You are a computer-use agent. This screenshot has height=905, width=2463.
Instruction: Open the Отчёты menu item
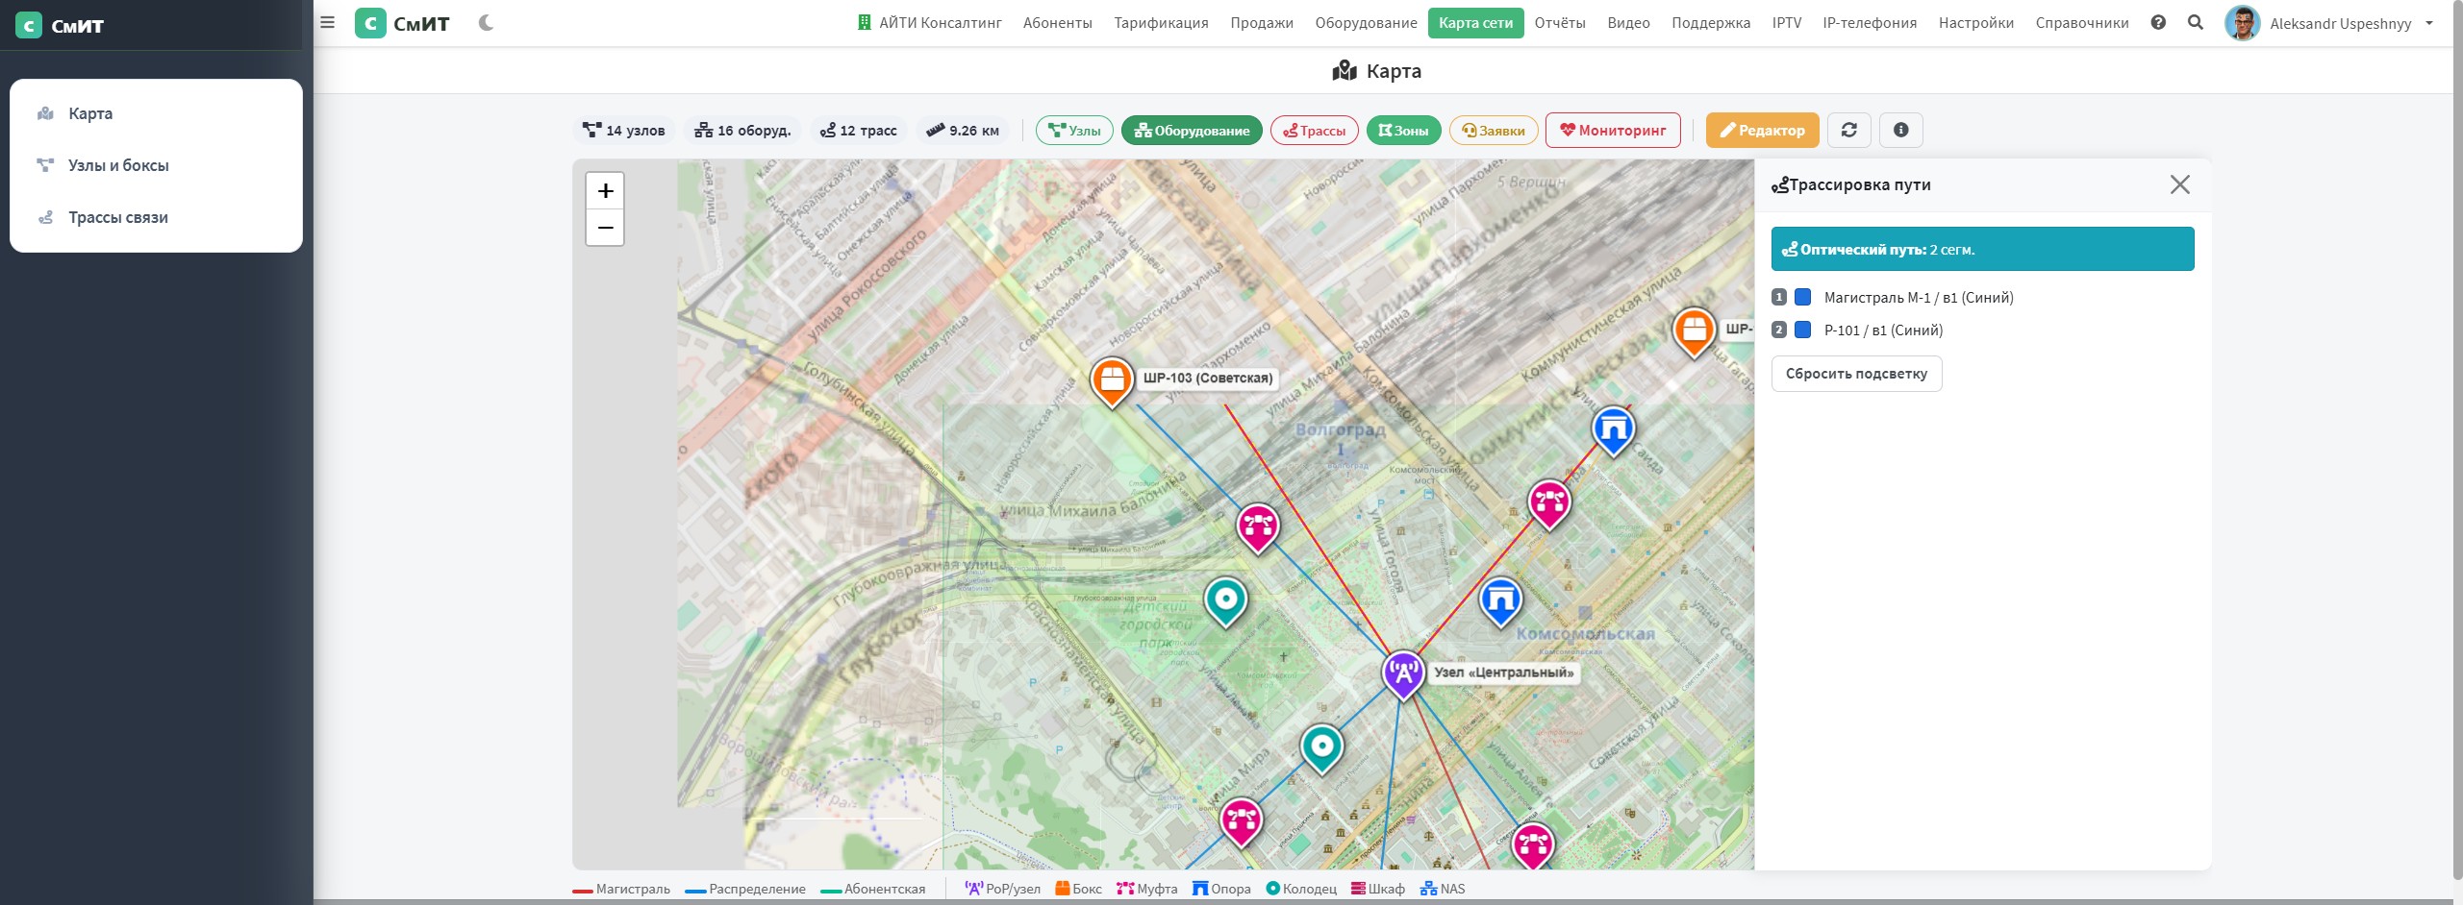coord(1559,22)
